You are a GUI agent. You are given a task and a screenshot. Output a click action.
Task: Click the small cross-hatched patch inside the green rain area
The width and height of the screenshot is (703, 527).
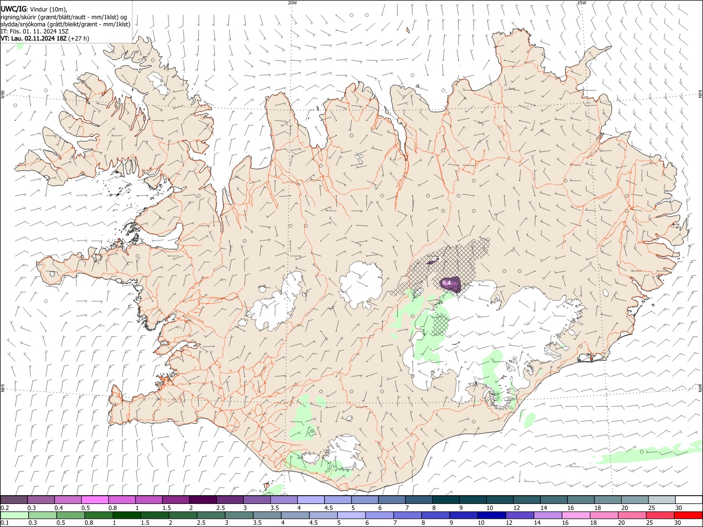[439, 324]
